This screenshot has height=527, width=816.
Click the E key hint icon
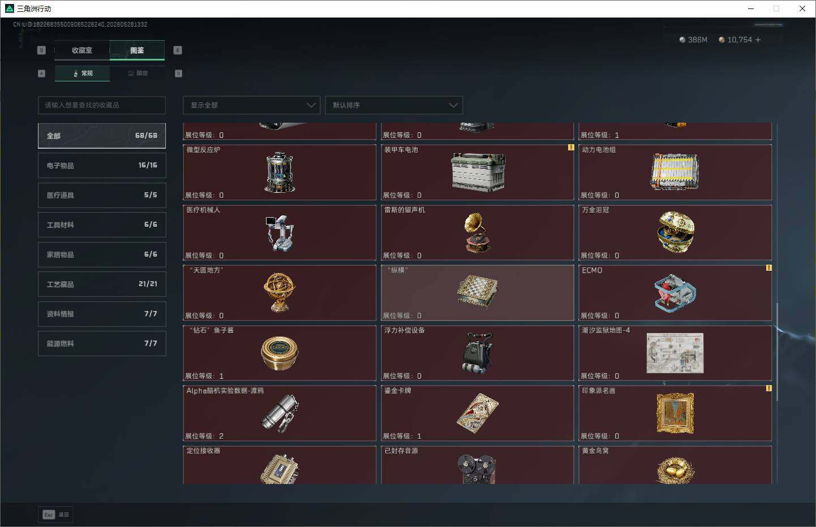177,50
